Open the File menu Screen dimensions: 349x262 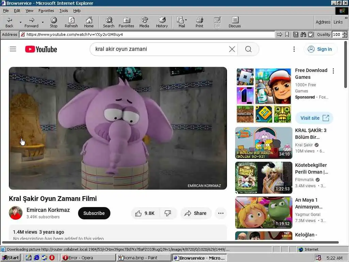pos(6,11)
